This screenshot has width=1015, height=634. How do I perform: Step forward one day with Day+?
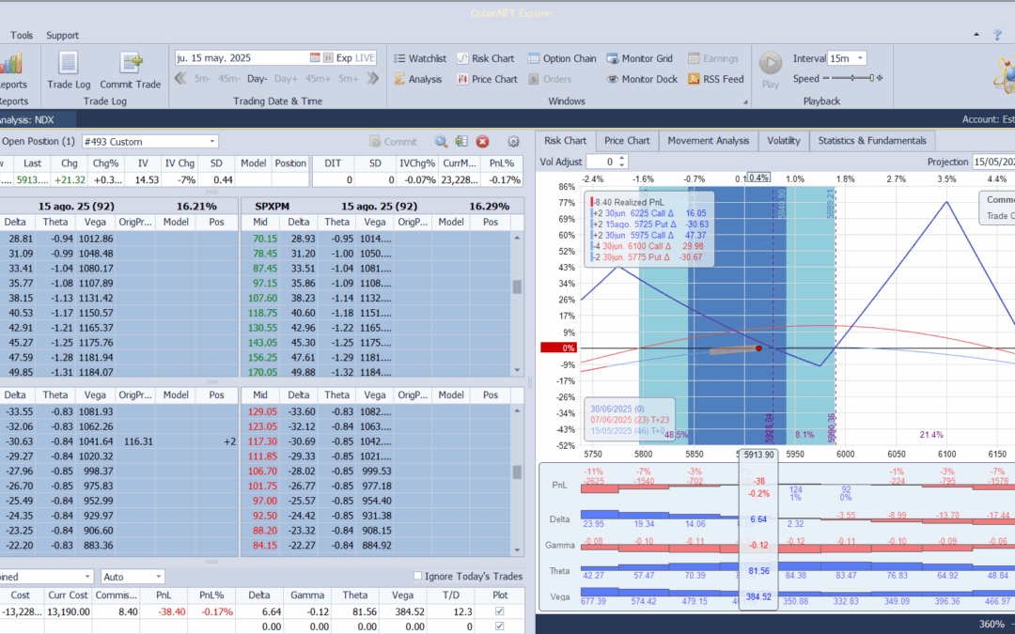286,78
